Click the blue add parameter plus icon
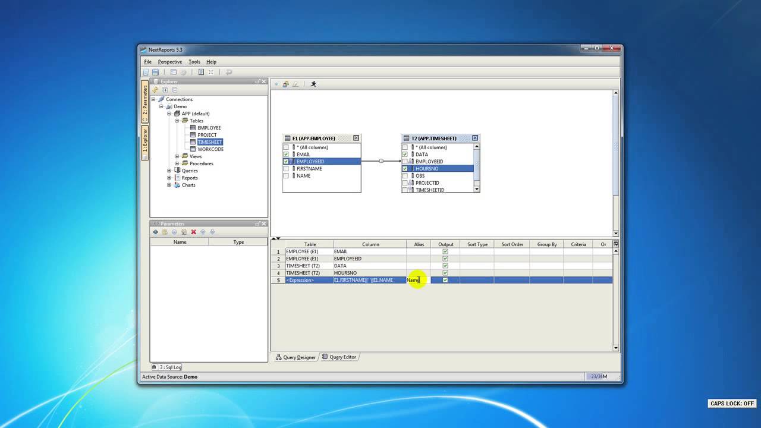Image resolution: width=761 pixels, height=428 pixels. [x=156, y=232]
